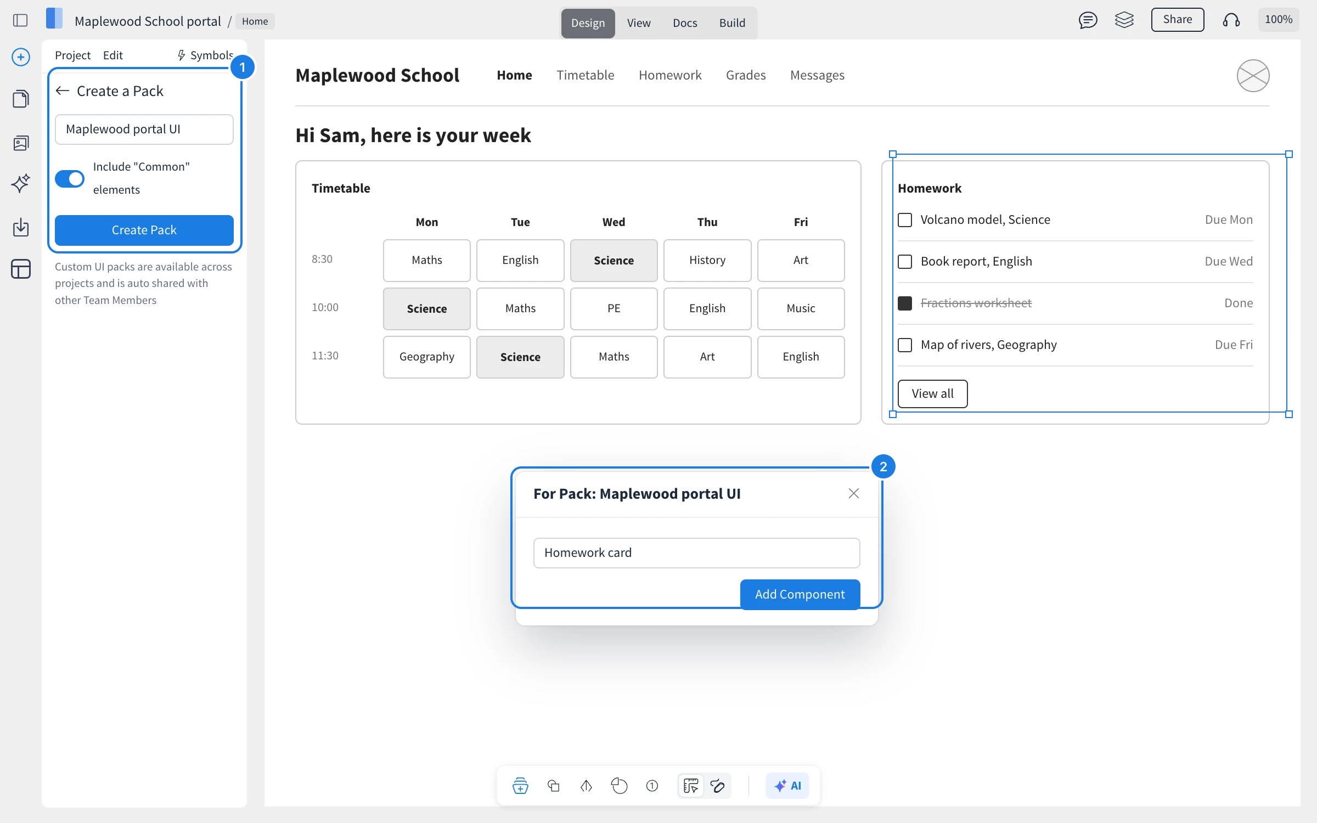
Task: Click the View all button in Homework card
Action: click(932, 393)
